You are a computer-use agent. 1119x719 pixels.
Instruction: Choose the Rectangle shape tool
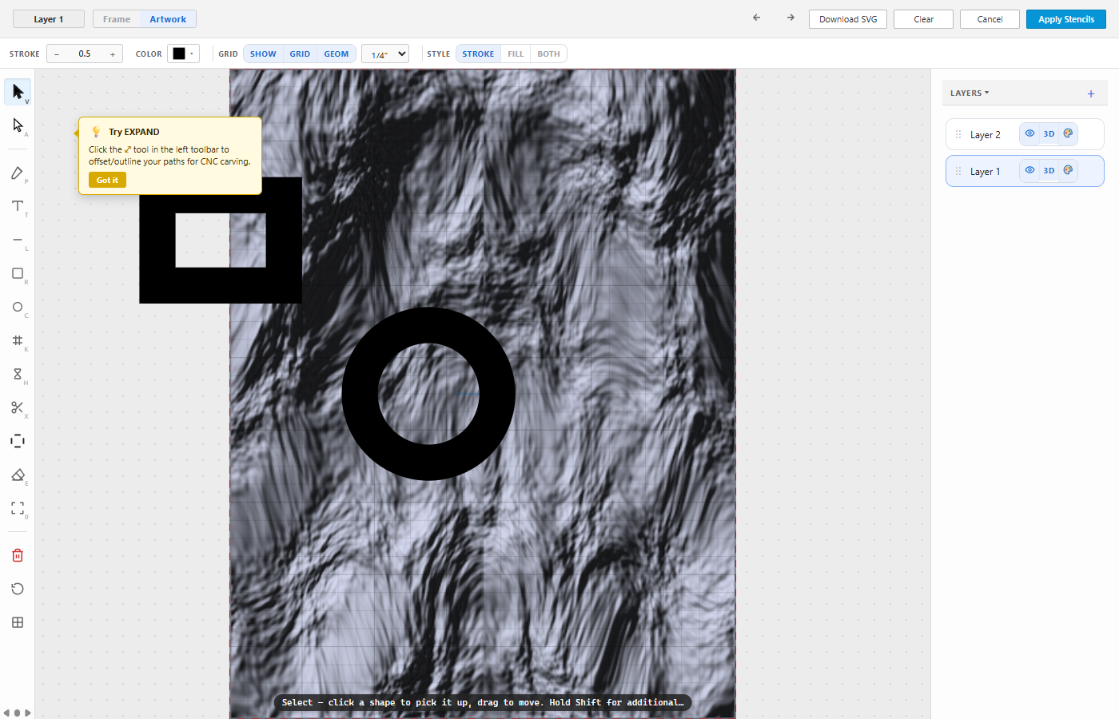click(18, 273)
